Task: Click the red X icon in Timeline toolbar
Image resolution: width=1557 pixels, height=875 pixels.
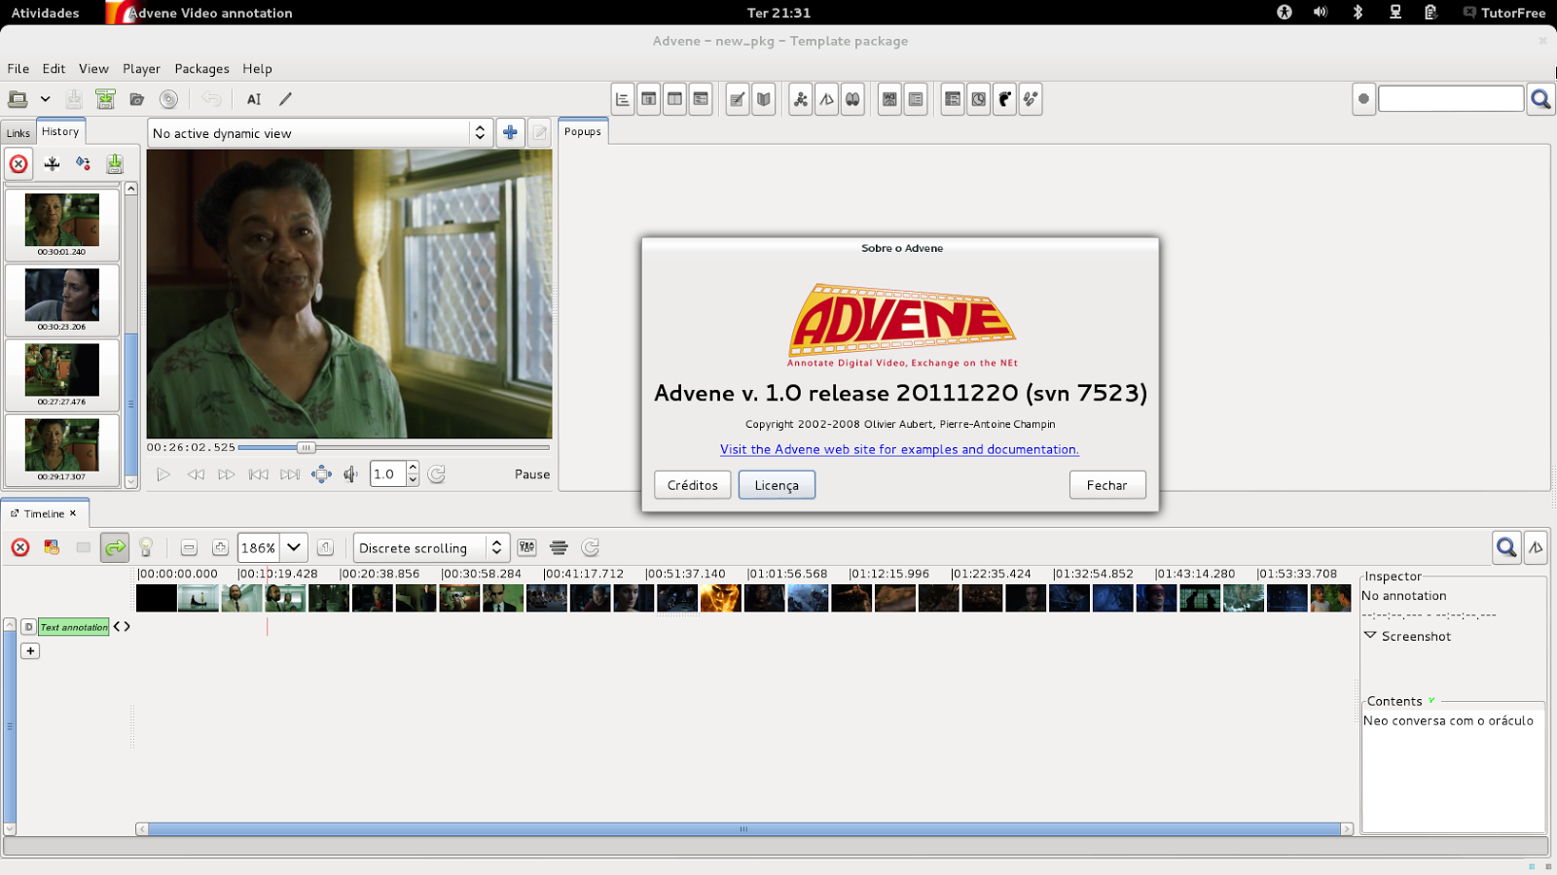Action: coord(20,547)
